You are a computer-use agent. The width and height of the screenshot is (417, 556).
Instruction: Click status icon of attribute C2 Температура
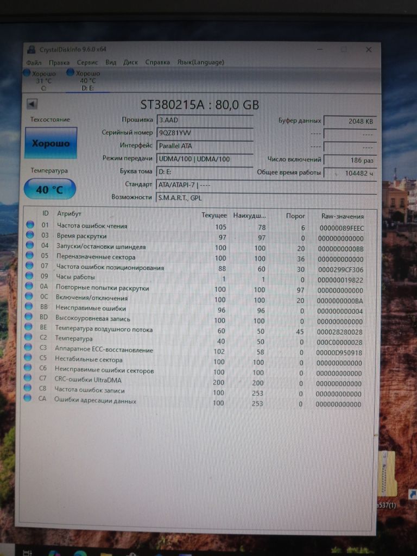pos(28,337)
